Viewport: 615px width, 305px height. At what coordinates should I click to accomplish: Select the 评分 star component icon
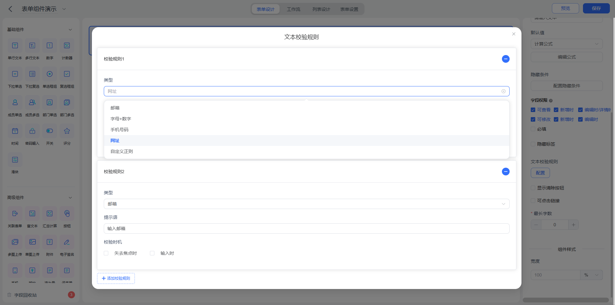point(67,131)
